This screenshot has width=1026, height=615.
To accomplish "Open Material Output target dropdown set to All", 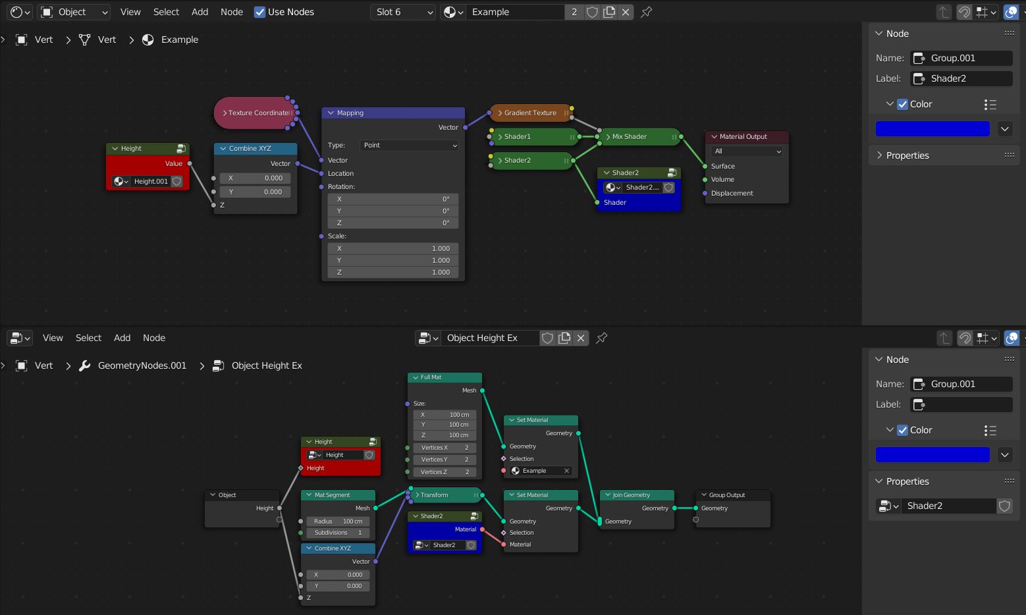I will point(747,151).
